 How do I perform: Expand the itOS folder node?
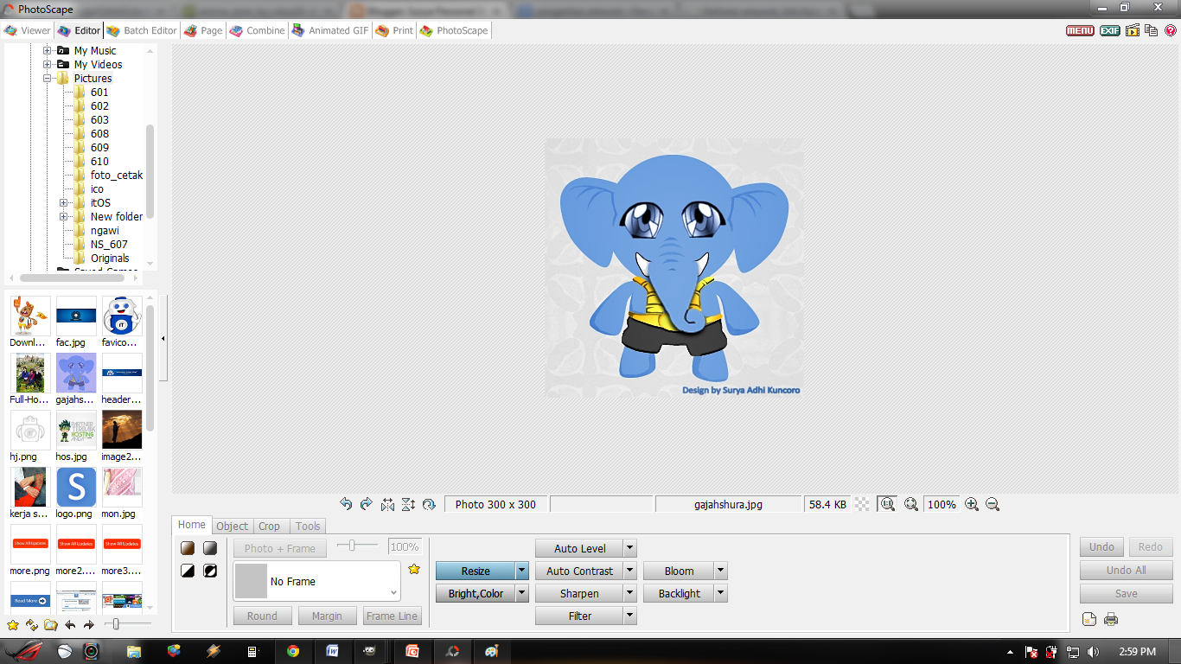64,202
